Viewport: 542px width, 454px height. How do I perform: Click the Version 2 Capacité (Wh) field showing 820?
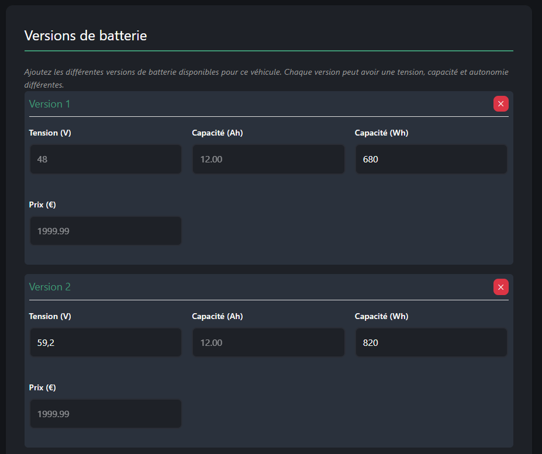click(x=431, y=342)
